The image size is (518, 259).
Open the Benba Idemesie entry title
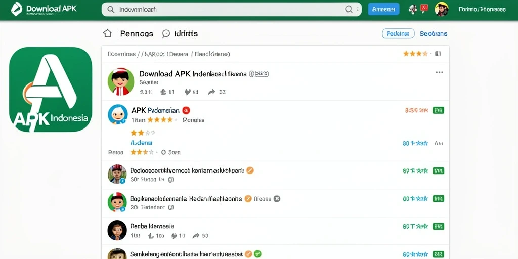click(152, 226)
